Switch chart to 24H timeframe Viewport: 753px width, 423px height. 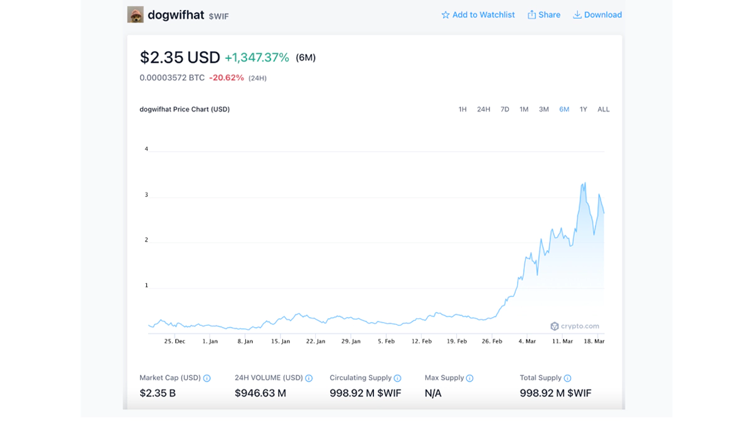click(484, 110)
